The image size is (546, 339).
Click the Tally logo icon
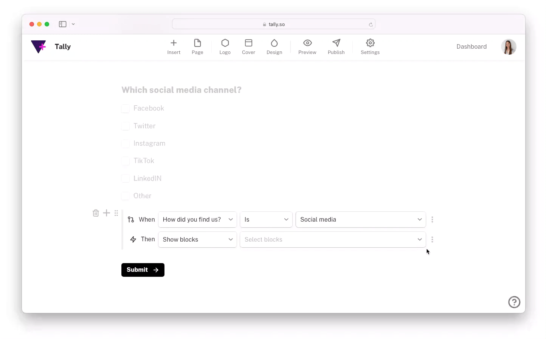point(39,46)
